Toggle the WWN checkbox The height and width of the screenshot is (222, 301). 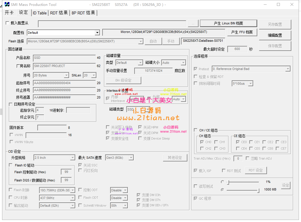coord(11,135)
